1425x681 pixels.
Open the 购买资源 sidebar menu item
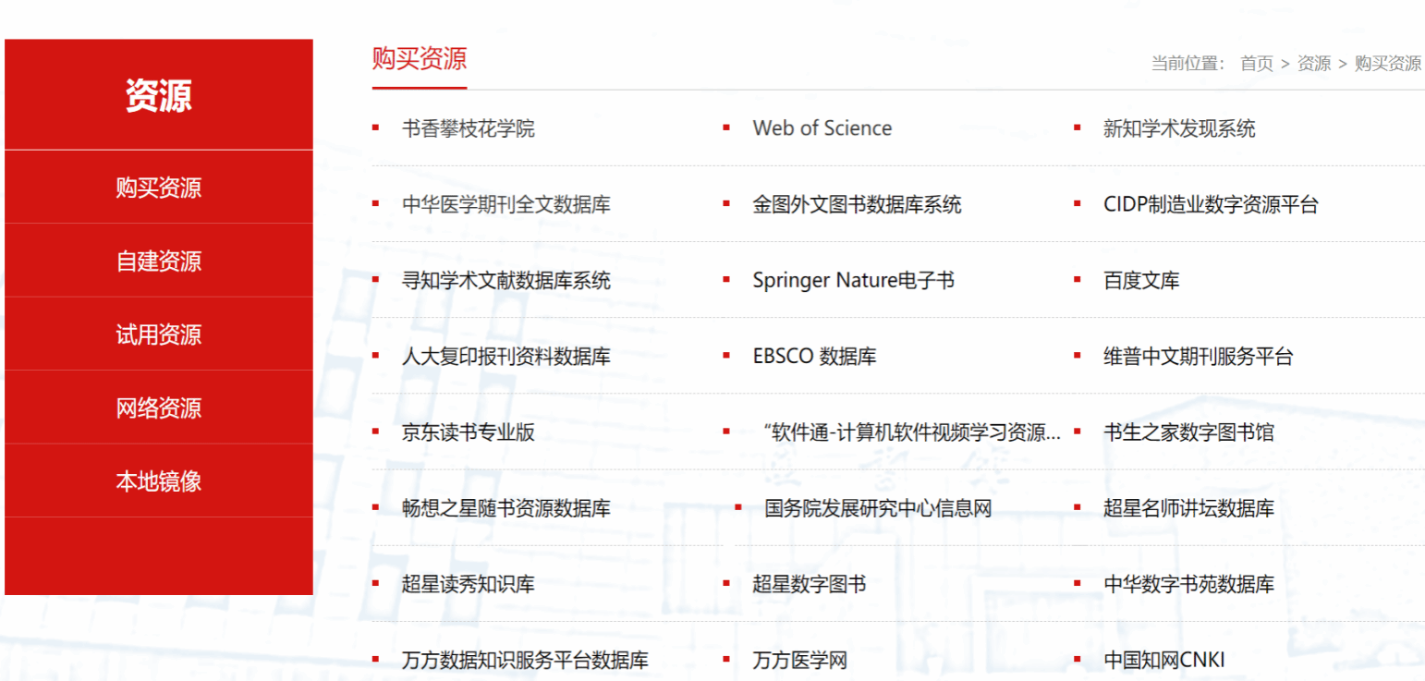158,188
